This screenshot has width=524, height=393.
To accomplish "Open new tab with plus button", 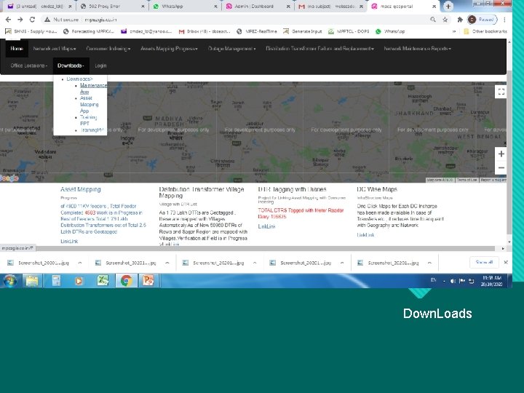I will (x=448, y=6).
